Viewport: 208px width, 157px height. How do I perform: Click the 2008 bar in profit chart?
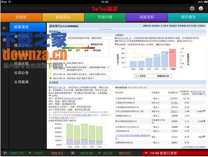tap(133, 64)
